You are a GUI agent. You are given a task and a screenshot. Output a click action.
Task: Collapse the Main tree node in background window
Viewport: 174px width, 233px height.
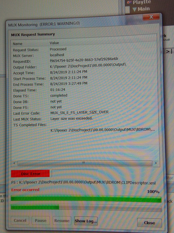click(x=134, y=9)
